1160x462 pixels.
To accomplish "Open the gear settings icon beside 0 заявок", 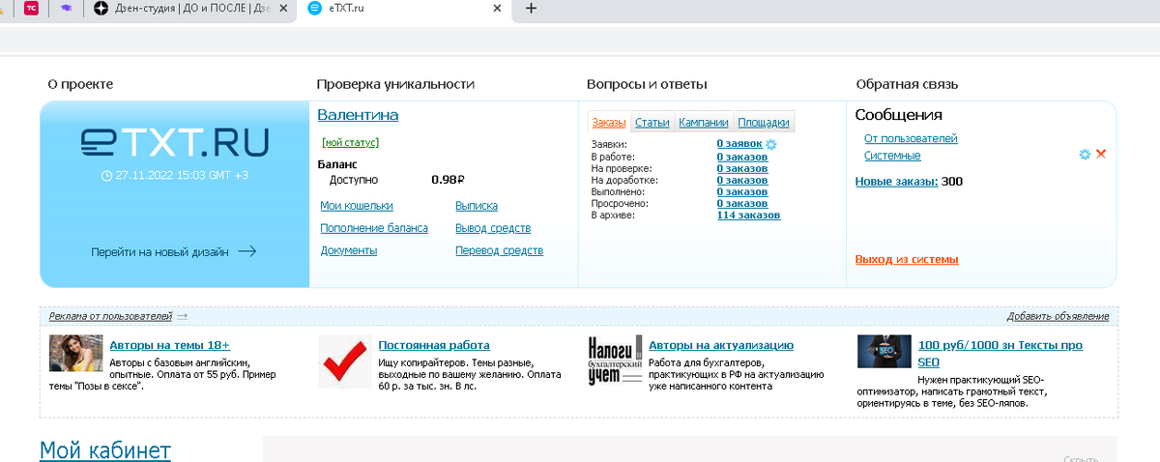I will pos(771,144).
